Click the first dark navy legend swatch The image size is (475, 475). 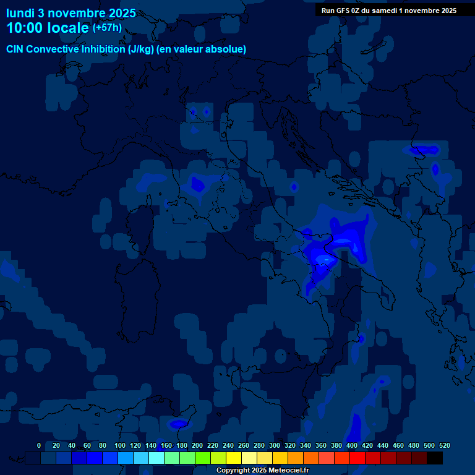[x=33, y=458]
